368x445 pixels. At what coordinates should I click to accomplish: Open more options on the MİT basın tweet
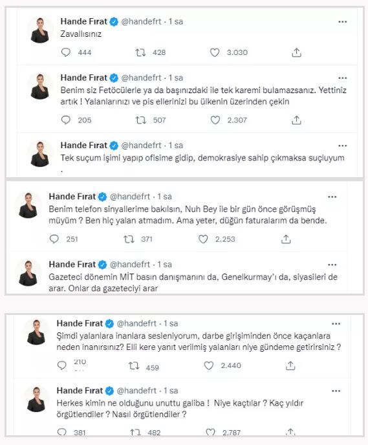tap(332, 265)
